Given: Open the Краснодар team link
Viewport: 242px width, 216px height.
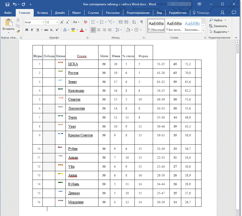Looking at the screenshot, I should tap(76, 91).
